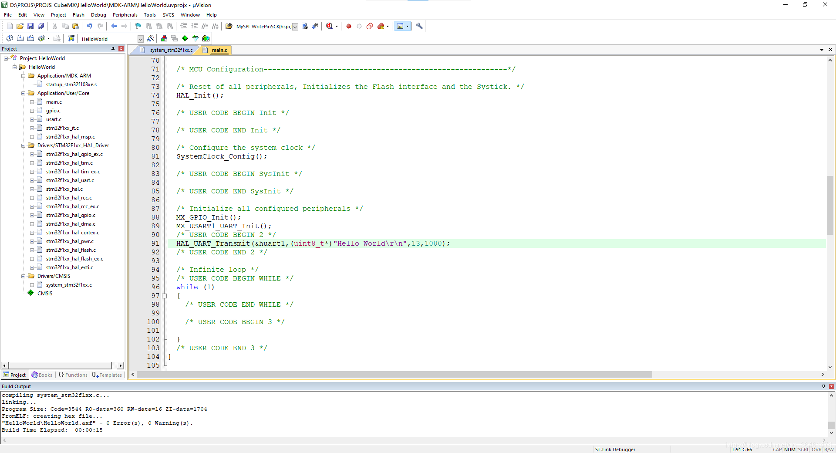Click the editor vertical scrollbar thumb
Screen dimensions: 836x453
(830, 205)
